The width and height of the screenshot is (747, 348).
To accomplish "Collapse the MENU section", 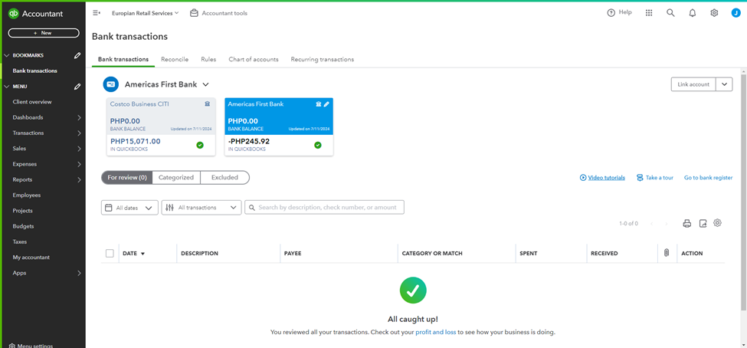I will point(7,87).
